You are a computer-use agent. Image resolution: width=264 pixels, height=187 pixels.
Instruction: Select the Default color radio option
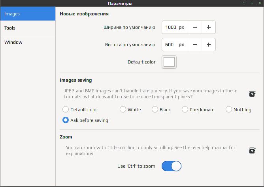(x=80, y=110)
